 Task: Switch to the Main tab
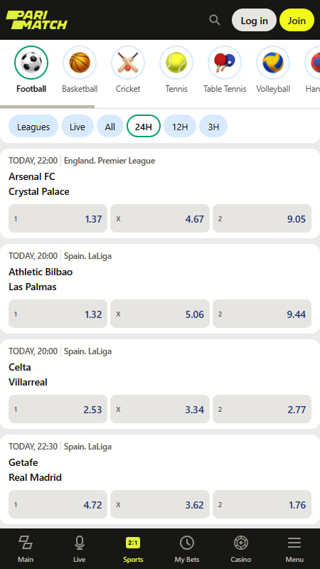tap(26, 549)
